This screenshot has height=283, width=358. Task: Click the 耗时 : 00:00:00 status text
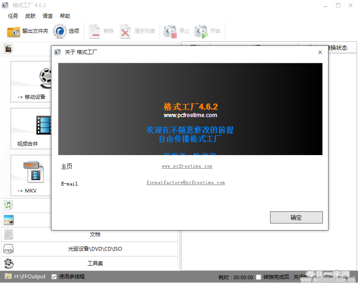(x=235, y=277)
